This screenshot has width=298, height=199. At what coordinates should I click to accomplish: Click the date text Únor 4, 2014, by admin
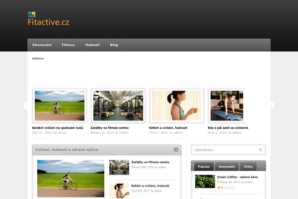[x=224, y=132]
